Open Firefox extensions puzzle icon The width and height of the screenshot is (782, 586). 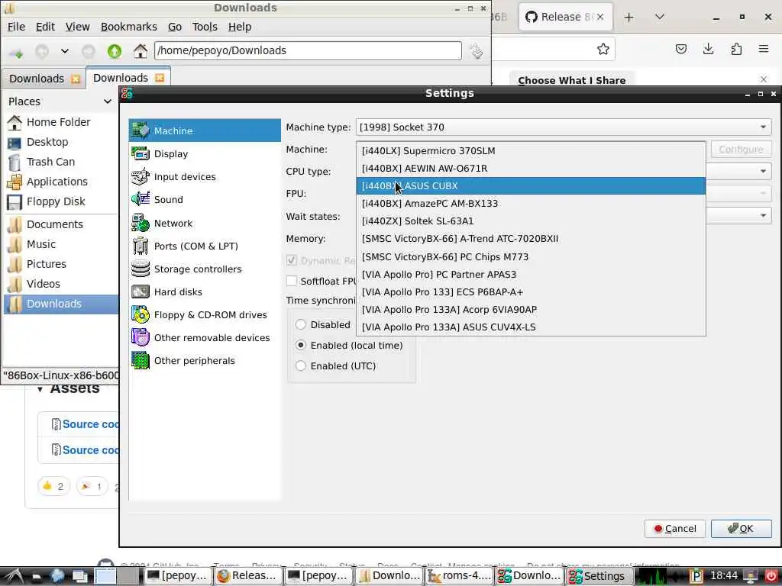736,49
